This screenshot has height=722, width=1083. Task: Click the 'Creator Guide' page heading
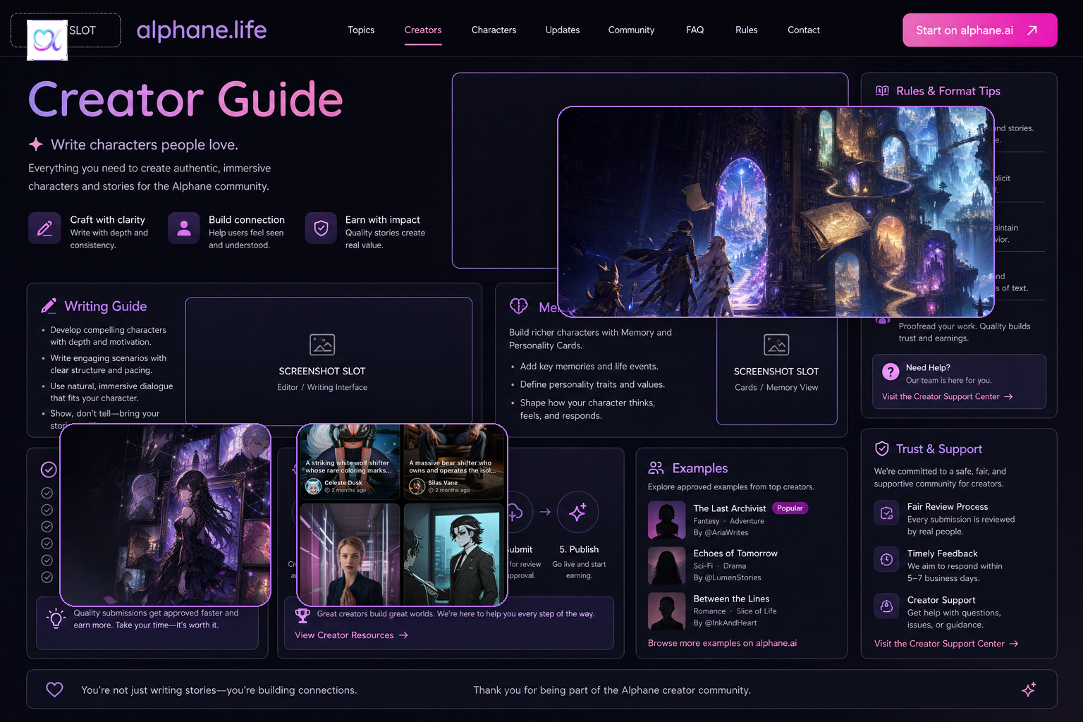185,99
